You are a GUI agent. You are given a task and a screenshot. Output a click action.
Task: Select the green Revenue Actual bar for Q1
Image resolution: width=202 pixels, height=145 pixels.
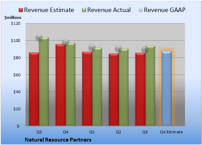pyautogui.click(x=97, y=87)
